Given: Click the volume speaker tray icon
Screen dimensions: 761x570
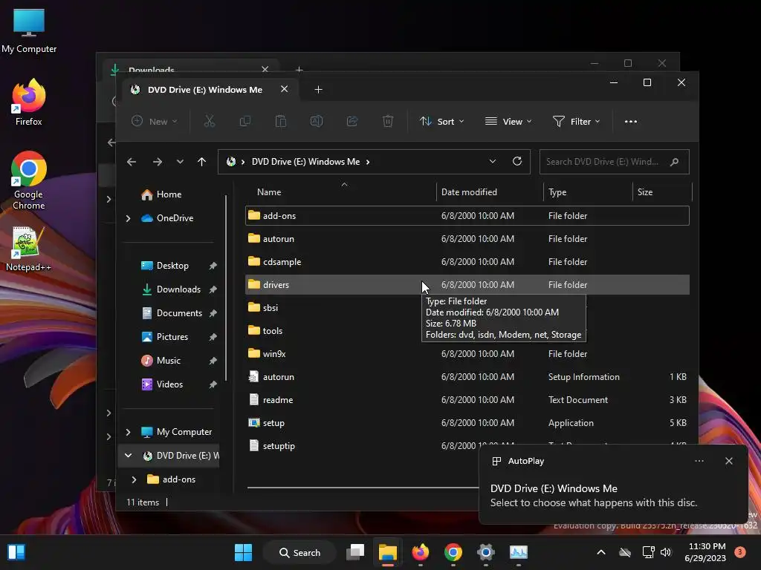Looking at the screenshot, I should point(666,552).
